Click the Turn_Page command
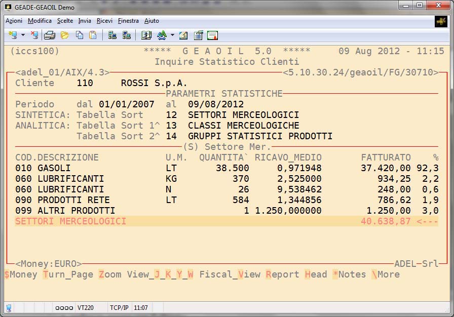The image size is (454, 317). coord(68,274)
